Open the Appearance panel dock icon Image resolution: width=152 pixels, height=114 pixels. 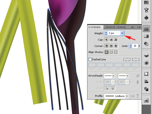click(x=146, y=63)
